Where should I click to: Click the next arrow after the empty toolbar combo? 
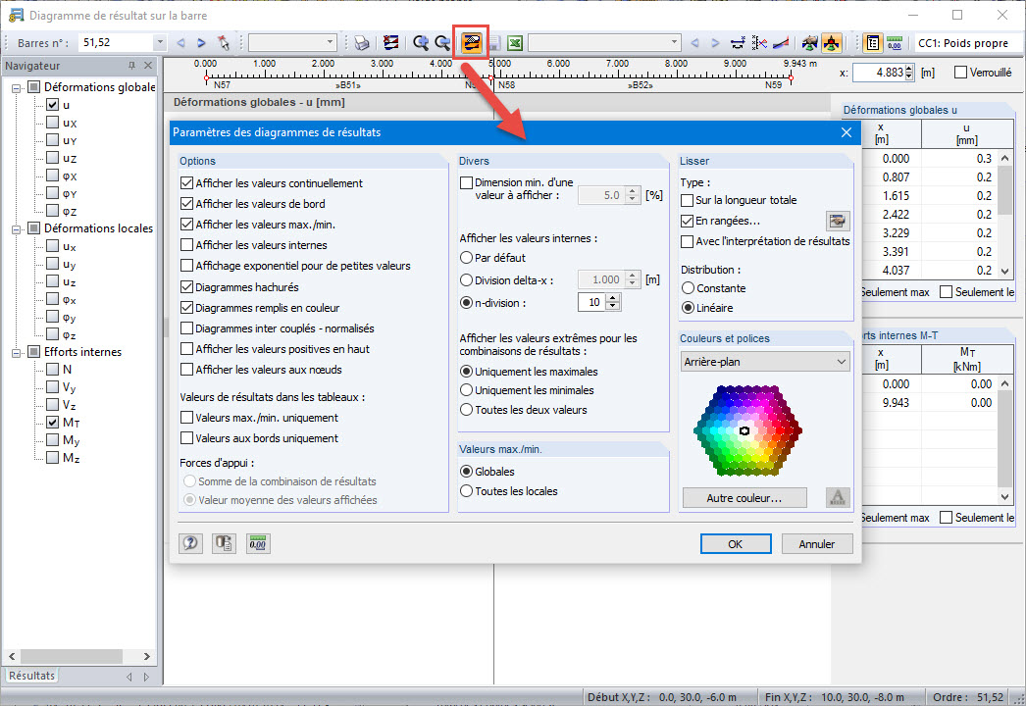[x=715, y=43]
